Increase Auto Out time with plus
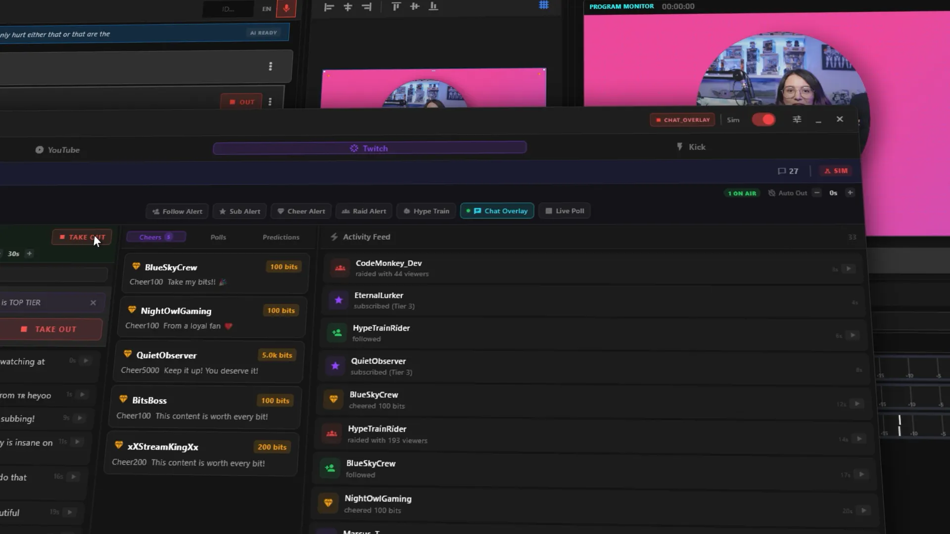The height and width of the screenshot is (534, 950). (x=850, y=192)
